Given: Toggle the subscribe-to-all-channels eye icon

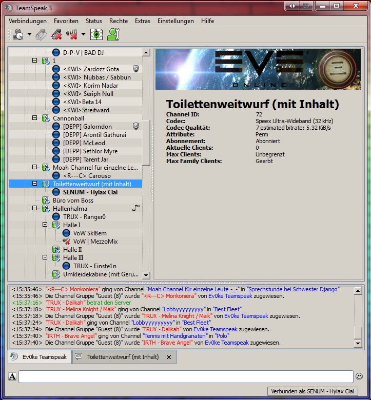Looking at the screenshot, I should point(96,34).
